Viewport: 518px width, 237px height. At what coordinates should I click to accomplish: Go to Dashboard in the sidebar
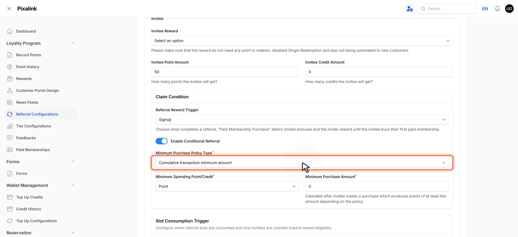(41, 31)
